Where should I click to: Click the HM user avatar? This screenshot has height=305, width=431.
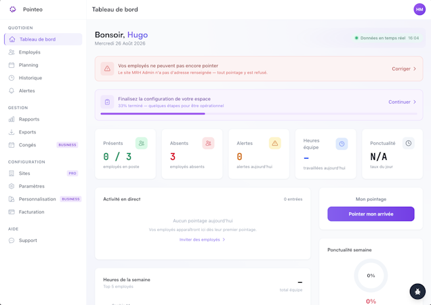(419, 9)
